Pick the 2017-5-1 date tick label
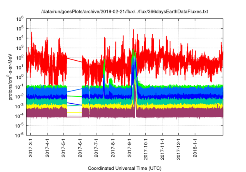The image size is (246, 172). click(x=64, y=149)
